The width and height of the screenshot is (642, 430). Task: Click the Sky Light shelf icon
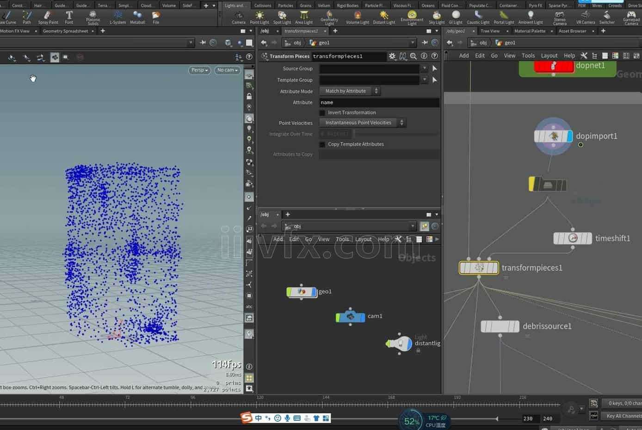[436, 18]
